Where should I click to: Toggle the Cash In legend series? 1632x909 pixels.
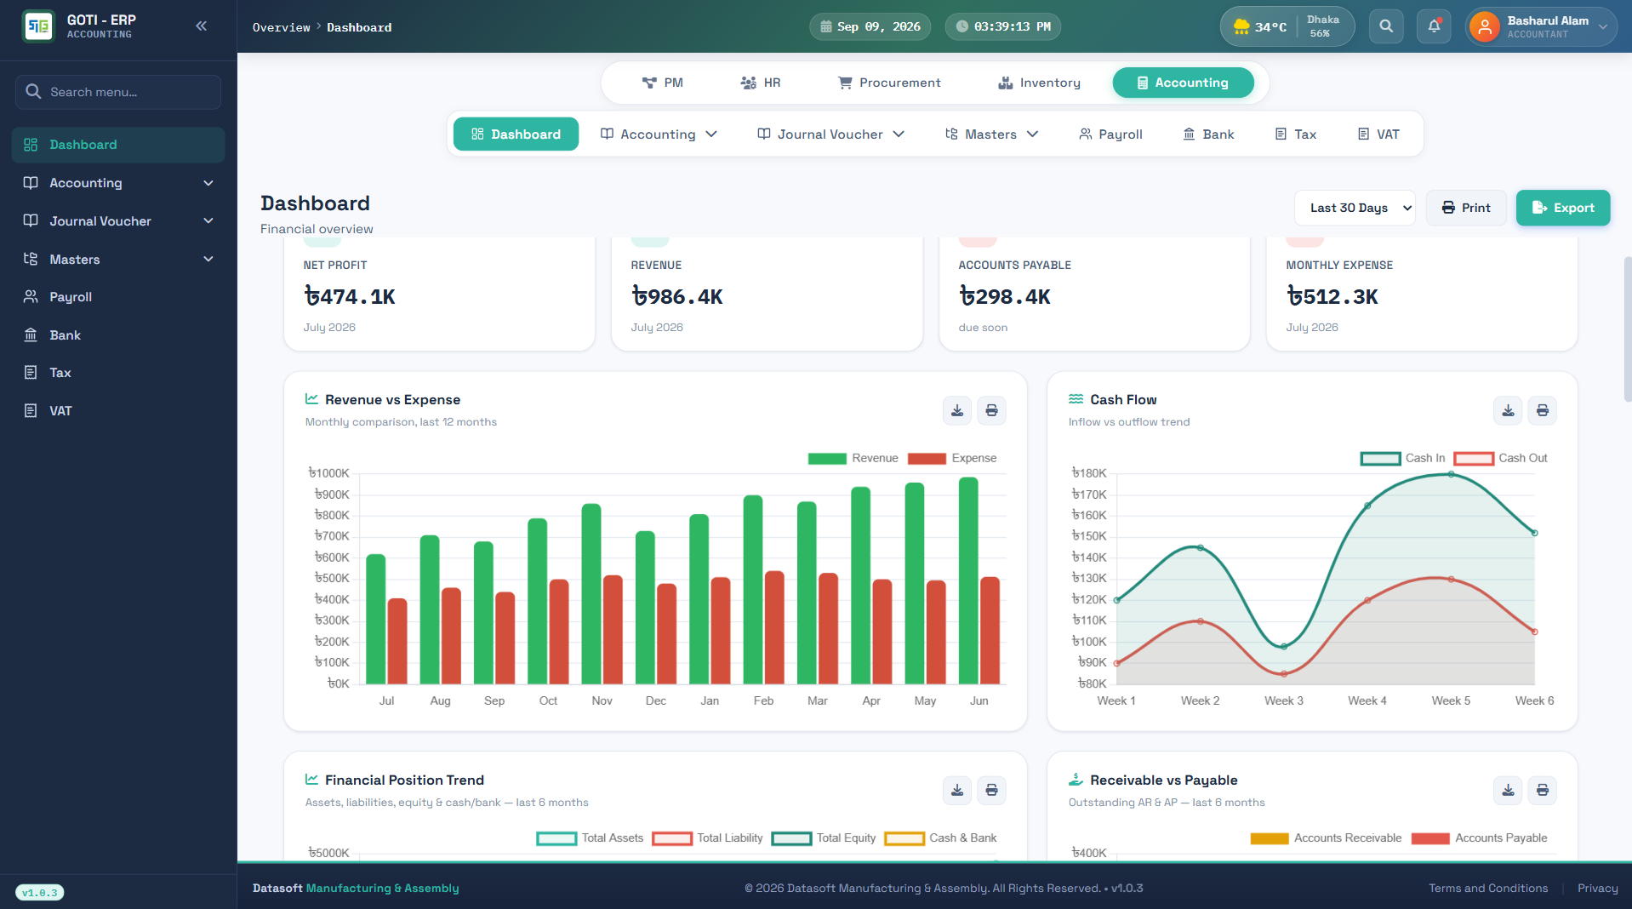pos(1402,458)
